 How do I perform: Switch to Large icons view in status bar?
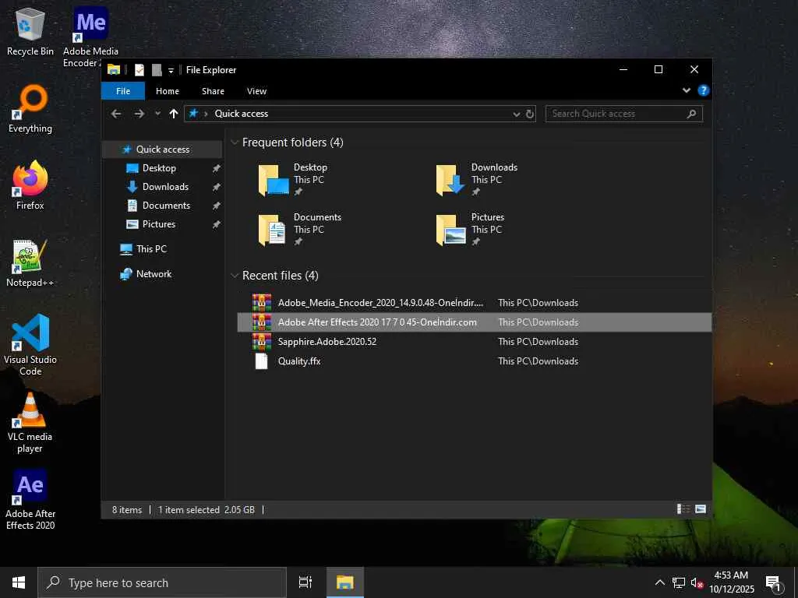(x=701, y=509)
